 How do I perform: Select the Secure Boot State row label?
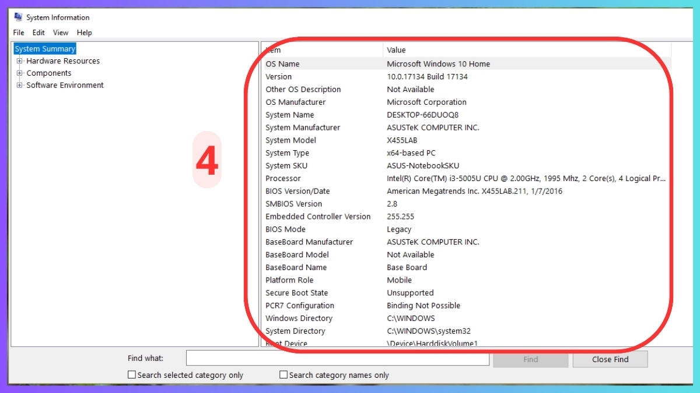(297, 293)
